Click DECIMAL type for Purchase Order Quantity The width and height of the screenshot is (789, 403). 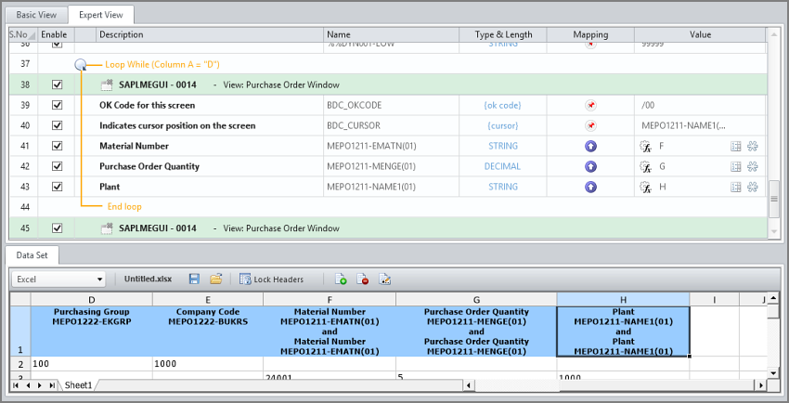coord(502,166)
